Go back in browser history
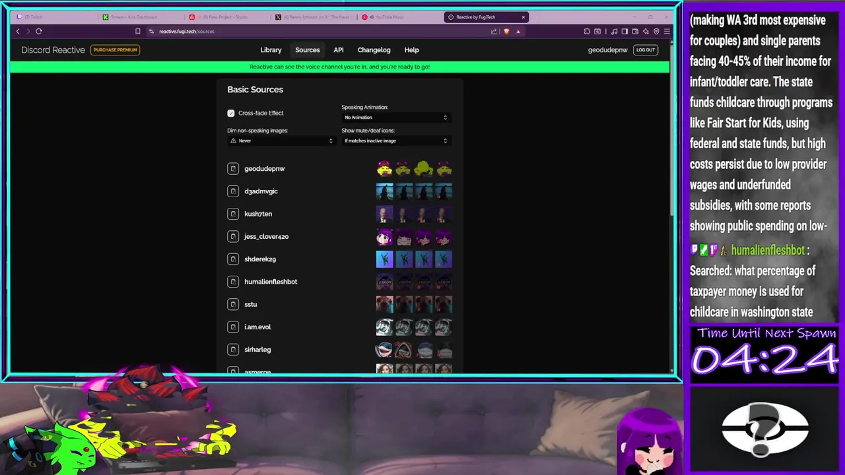The image size is (845, 475). coord(18,31)
